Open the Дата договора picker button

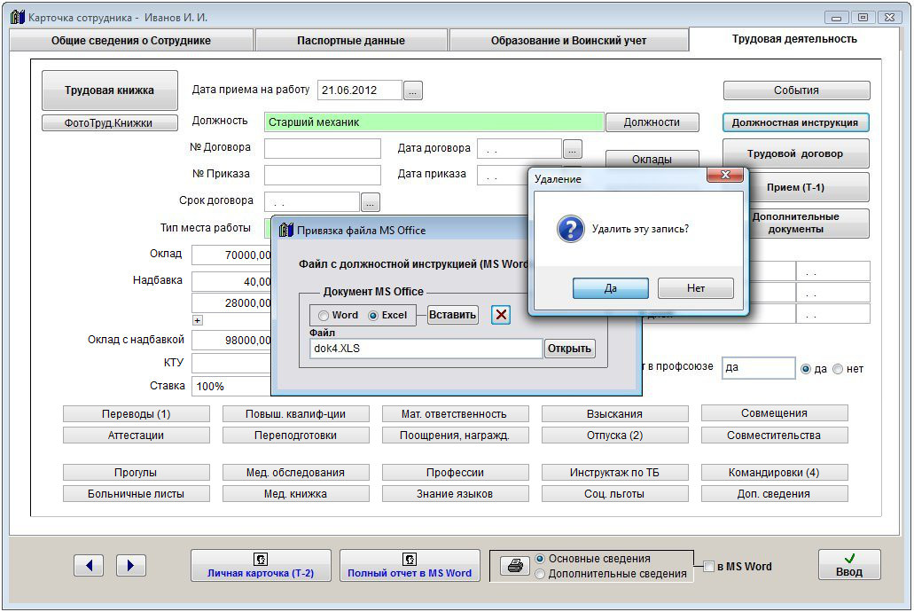(x=573, y=148)
